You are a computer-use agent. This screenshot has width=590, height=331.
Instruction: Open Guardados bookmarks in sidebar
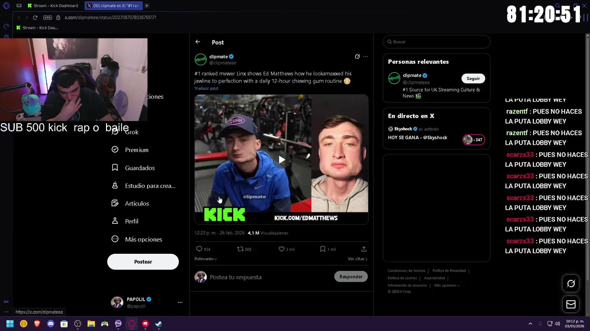pyautogui.click(x=133, y=168)
